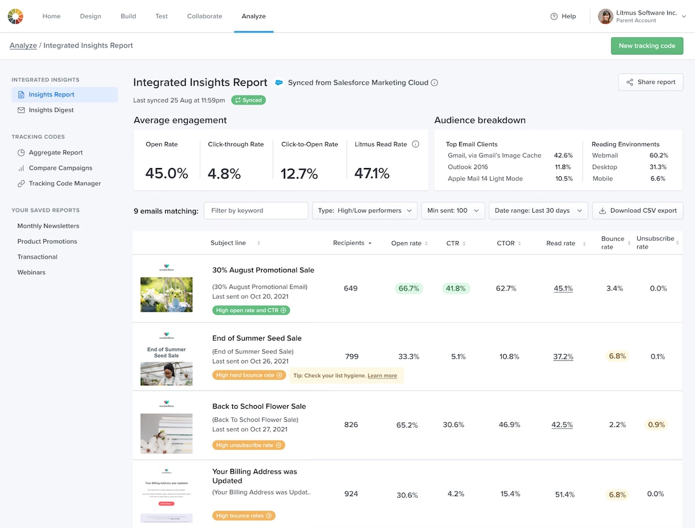Click the green Synced status badge
Viewport: 695px width, 528px height.
point(248,100)
